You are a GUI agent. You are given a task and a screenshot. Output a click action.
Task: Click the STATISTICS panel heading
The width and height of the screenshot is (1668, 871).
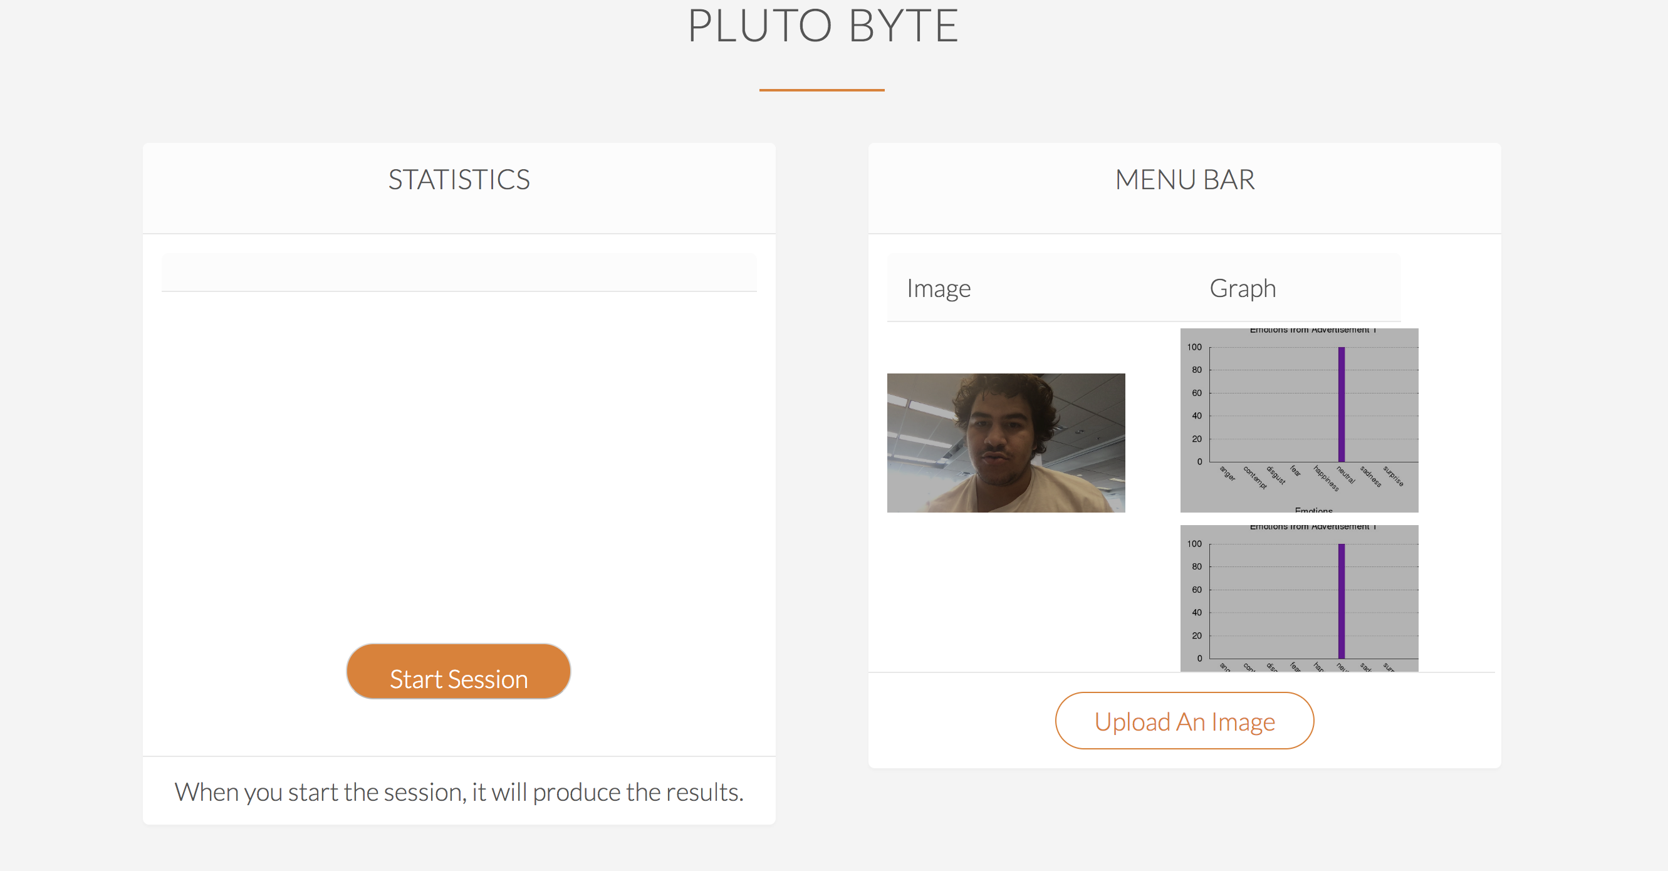coord(459,179)
